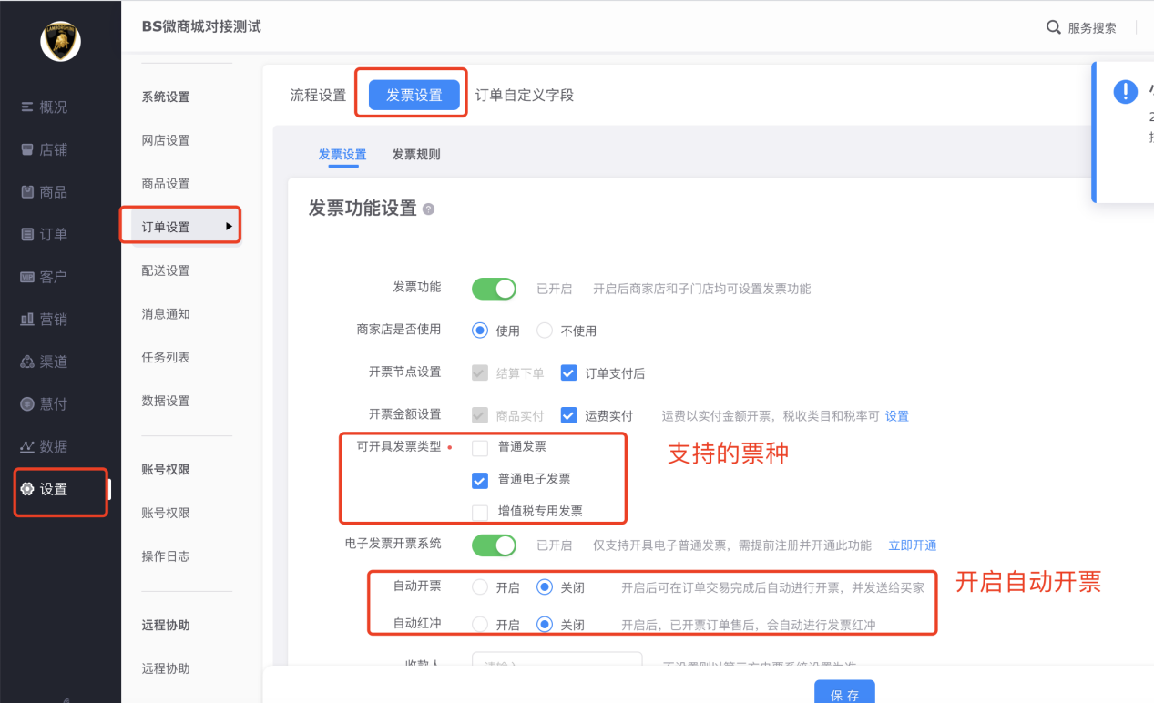The height and width of the screenshot is (703, 1154).
Task: Open the 营销 marketing icon in sidebar
Action: (x=27, y=320)
